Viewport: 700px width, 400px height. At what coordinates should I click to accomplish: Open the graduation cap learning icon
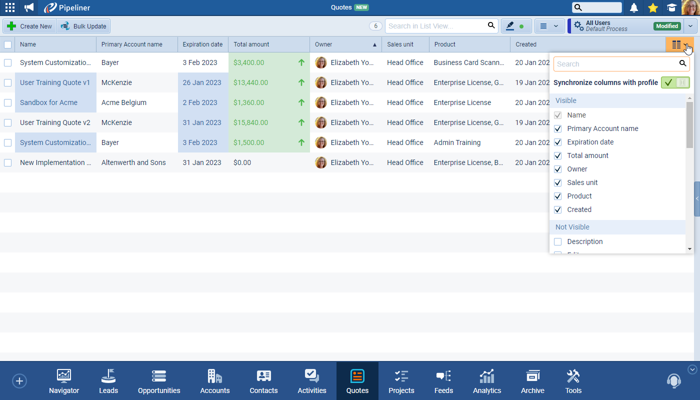point(671,7)
